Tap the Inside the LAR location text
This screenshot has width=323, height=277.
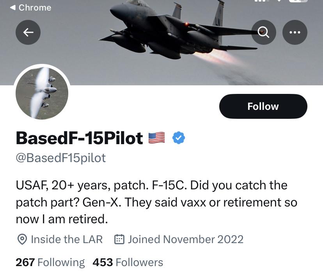point(67,239)
